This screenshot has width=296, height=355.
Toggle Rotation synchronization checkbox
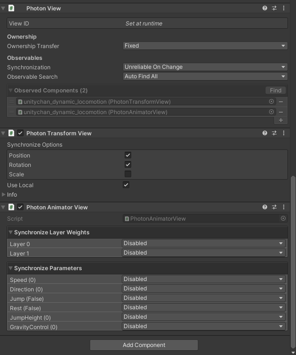coord(128,165)
